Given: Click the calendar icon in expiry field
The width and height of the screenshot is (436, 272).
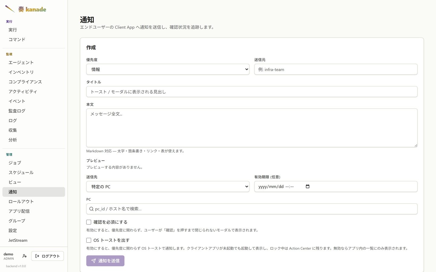Looking at the screenshot, I should pos(308,186).
